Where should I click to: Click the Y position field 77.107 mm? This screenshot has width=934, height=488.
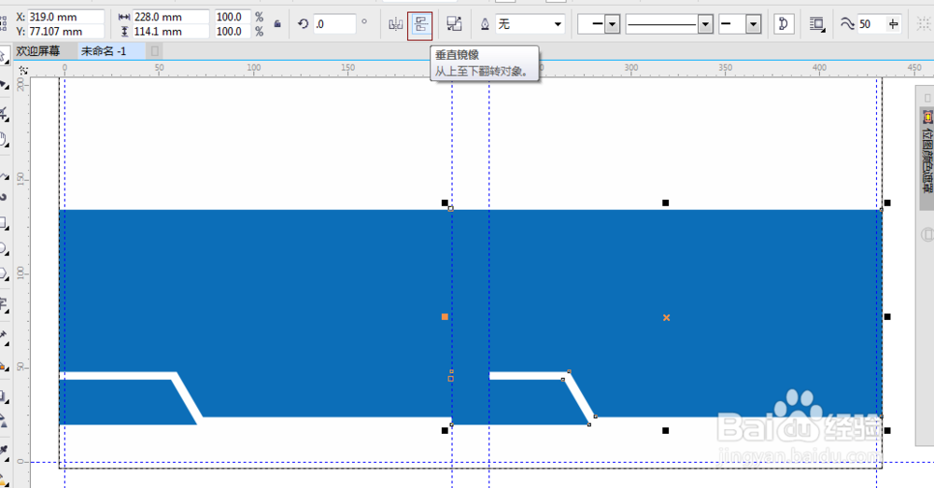click(x=65, y=32)
